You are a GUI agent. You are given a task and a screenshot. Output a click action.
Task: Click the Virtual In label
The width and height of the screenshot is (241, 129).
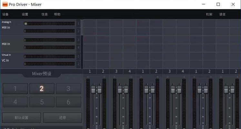pyautogui.click(x=6, y=55)
